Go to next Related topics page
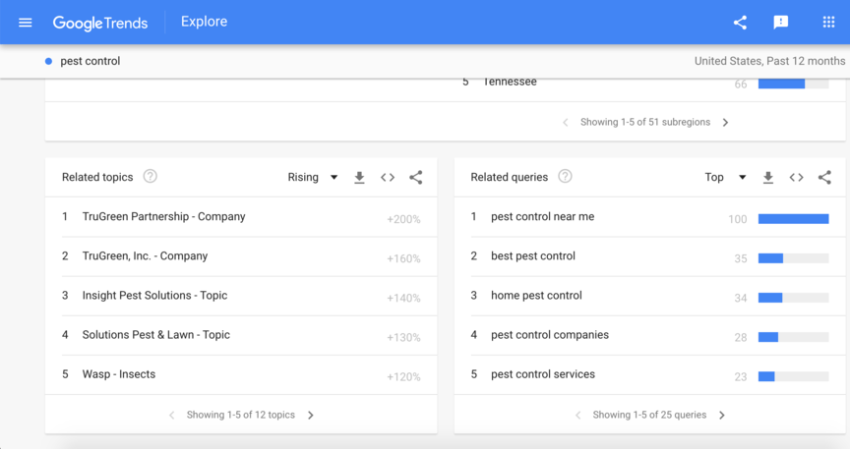Image resolution: width=850 pixels, height=449 pixels. click(x=311, y=415)
